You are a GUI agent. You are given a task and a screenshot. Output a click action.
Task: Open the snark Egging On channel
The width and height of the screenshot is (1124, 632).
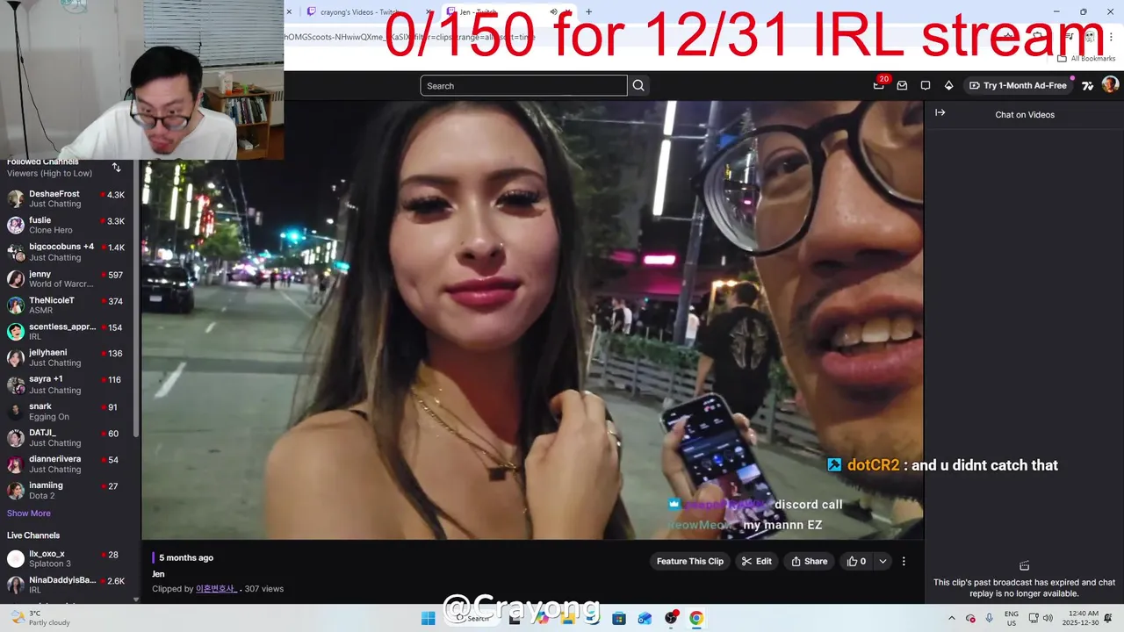point(68,411)
